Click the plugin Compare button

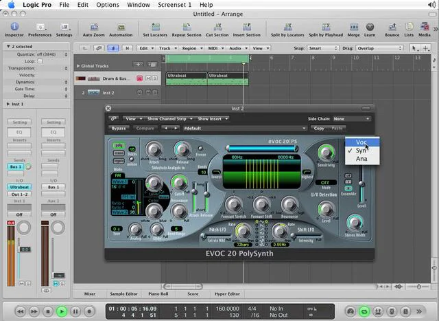[145, 129]
